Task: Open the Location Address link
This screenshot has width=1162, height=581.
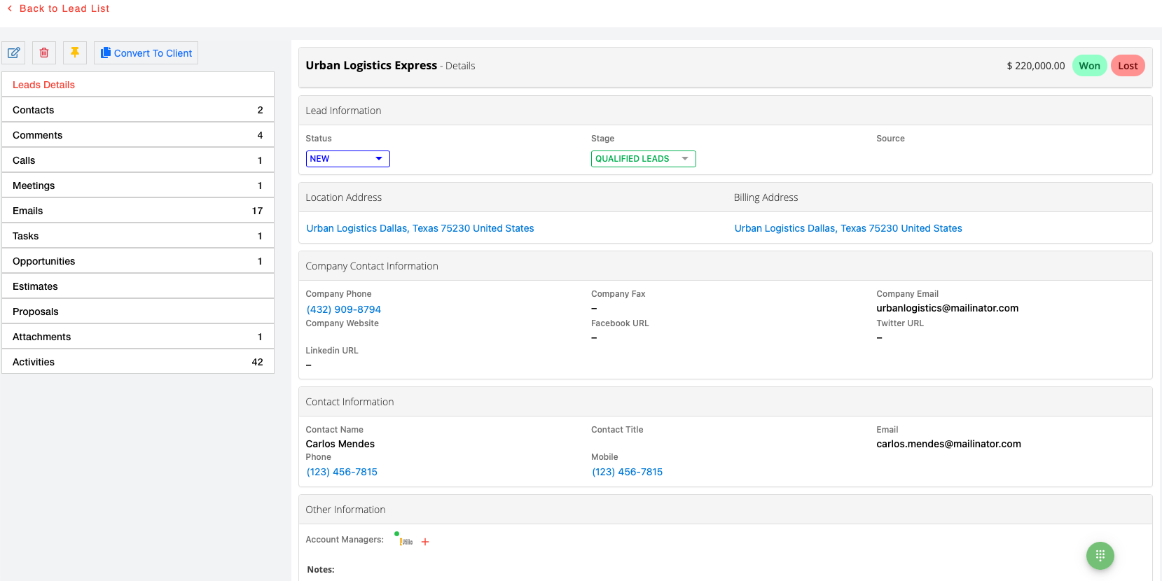Action: [420, 228]
